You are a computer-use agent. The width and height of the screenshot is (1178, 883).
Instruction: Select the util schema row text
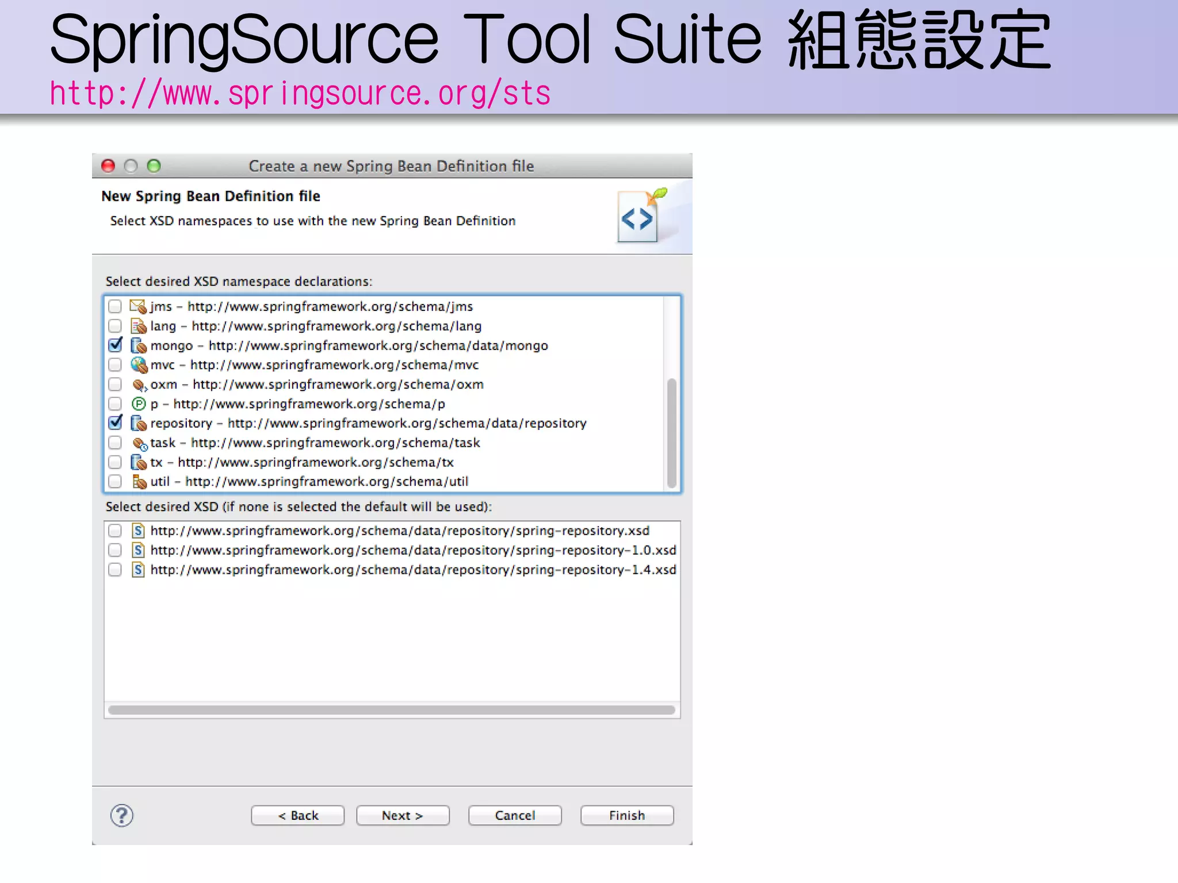pyautogui.click(x=309, y=481)
